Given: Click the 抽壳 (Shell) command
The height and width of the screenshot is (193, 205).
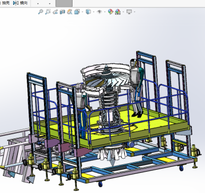Looking at the screenshot, I should (x=5, y=3).
